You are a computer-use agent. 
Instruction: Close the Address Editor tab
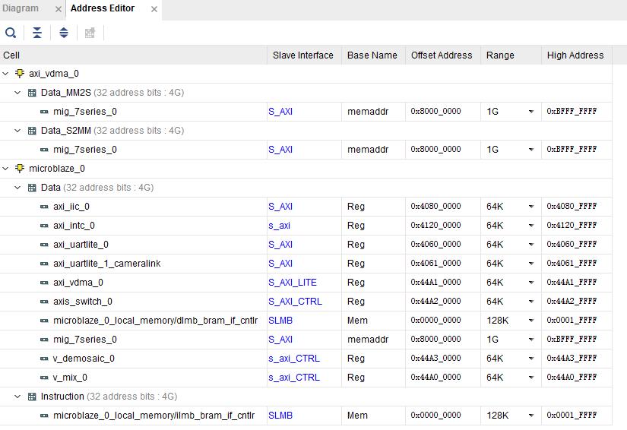tap(154, 9)
